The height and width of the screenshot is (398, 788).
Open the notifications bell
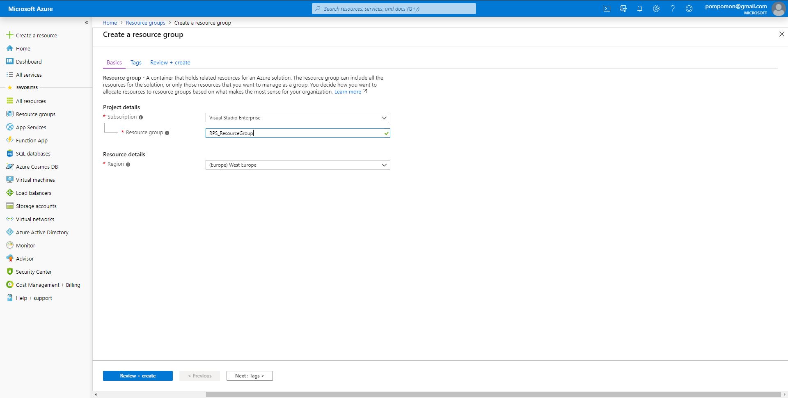(x=639, y=9)
